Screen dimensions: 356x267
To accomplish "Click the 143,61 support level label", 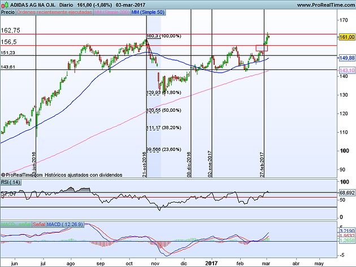I will [8, 67].
